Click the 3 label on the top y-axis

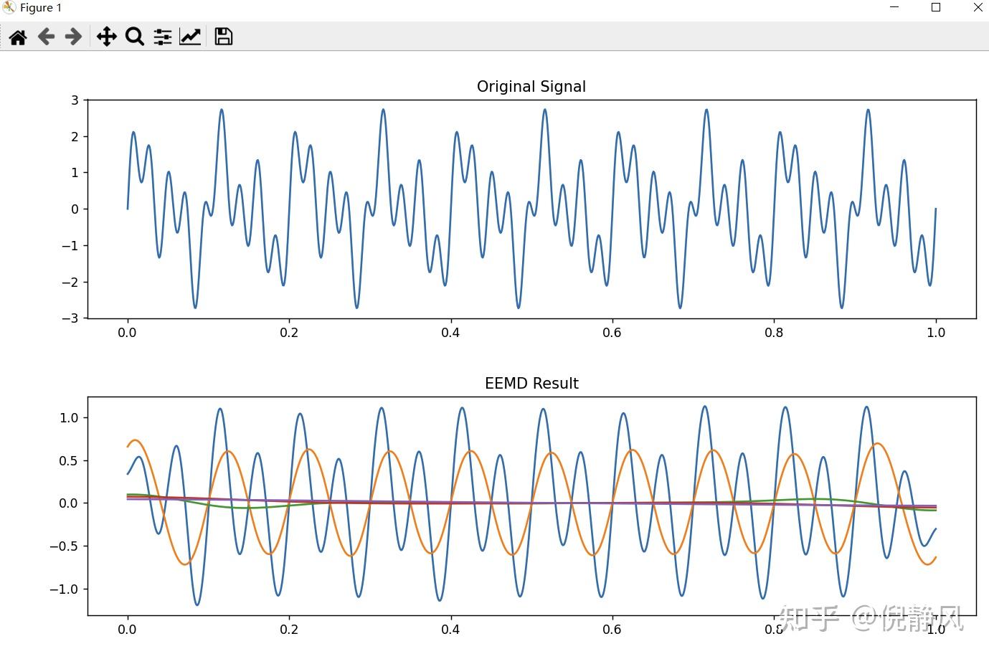pos(75,100)
